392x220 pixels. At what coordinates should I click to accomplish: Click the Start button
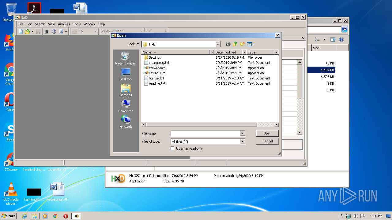9,216
